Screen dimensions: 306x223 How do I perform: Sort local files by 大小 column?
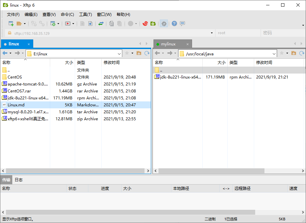point(62,63)
